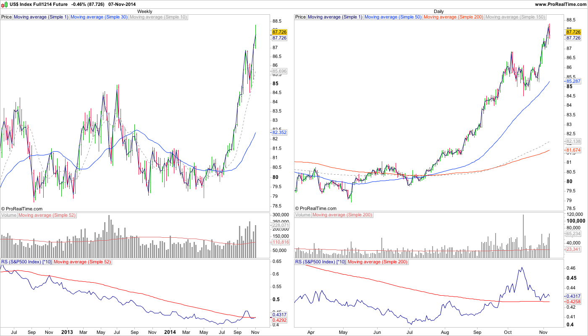The width and height of the screenshot is (588, 336).
Task: Select the RS Moving average (Simple 200) label
Action: (378, 262)
